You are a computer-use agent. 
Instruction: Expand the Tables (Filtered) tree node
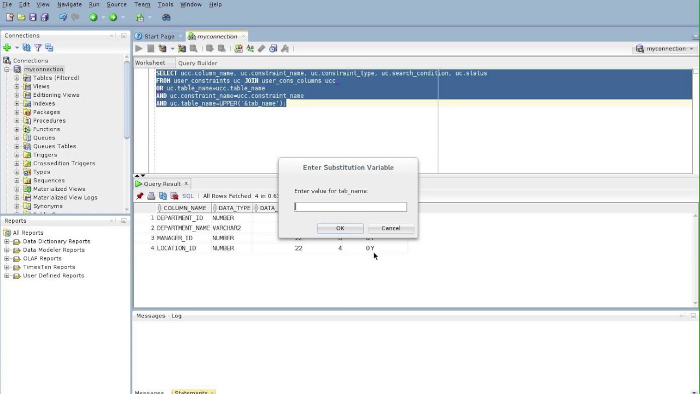[17, 78]
